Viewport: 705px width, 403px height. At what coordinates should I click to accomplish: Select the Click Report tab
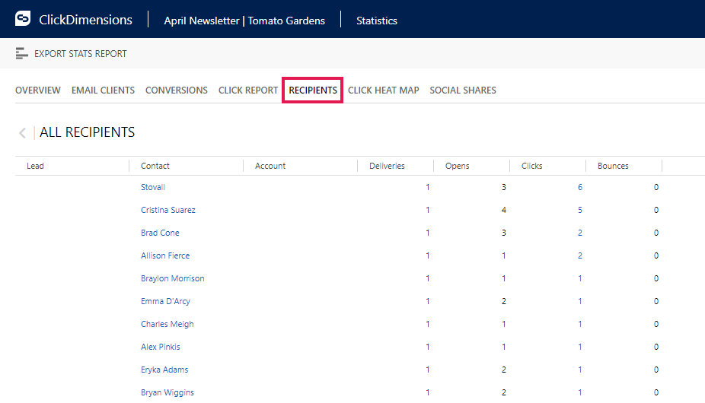pyautogui.click(x=248, y=90)
